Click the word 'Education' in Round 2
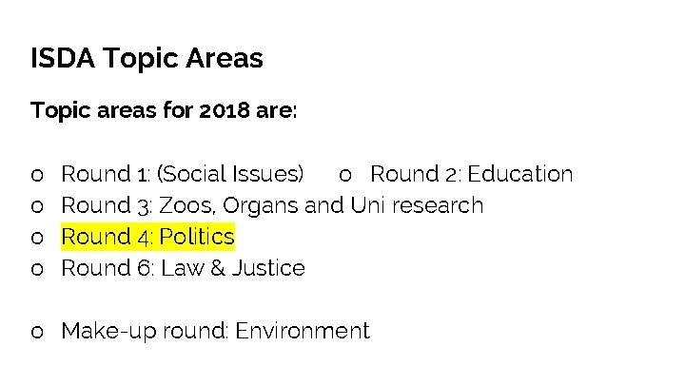 click(x=519, y=174)
